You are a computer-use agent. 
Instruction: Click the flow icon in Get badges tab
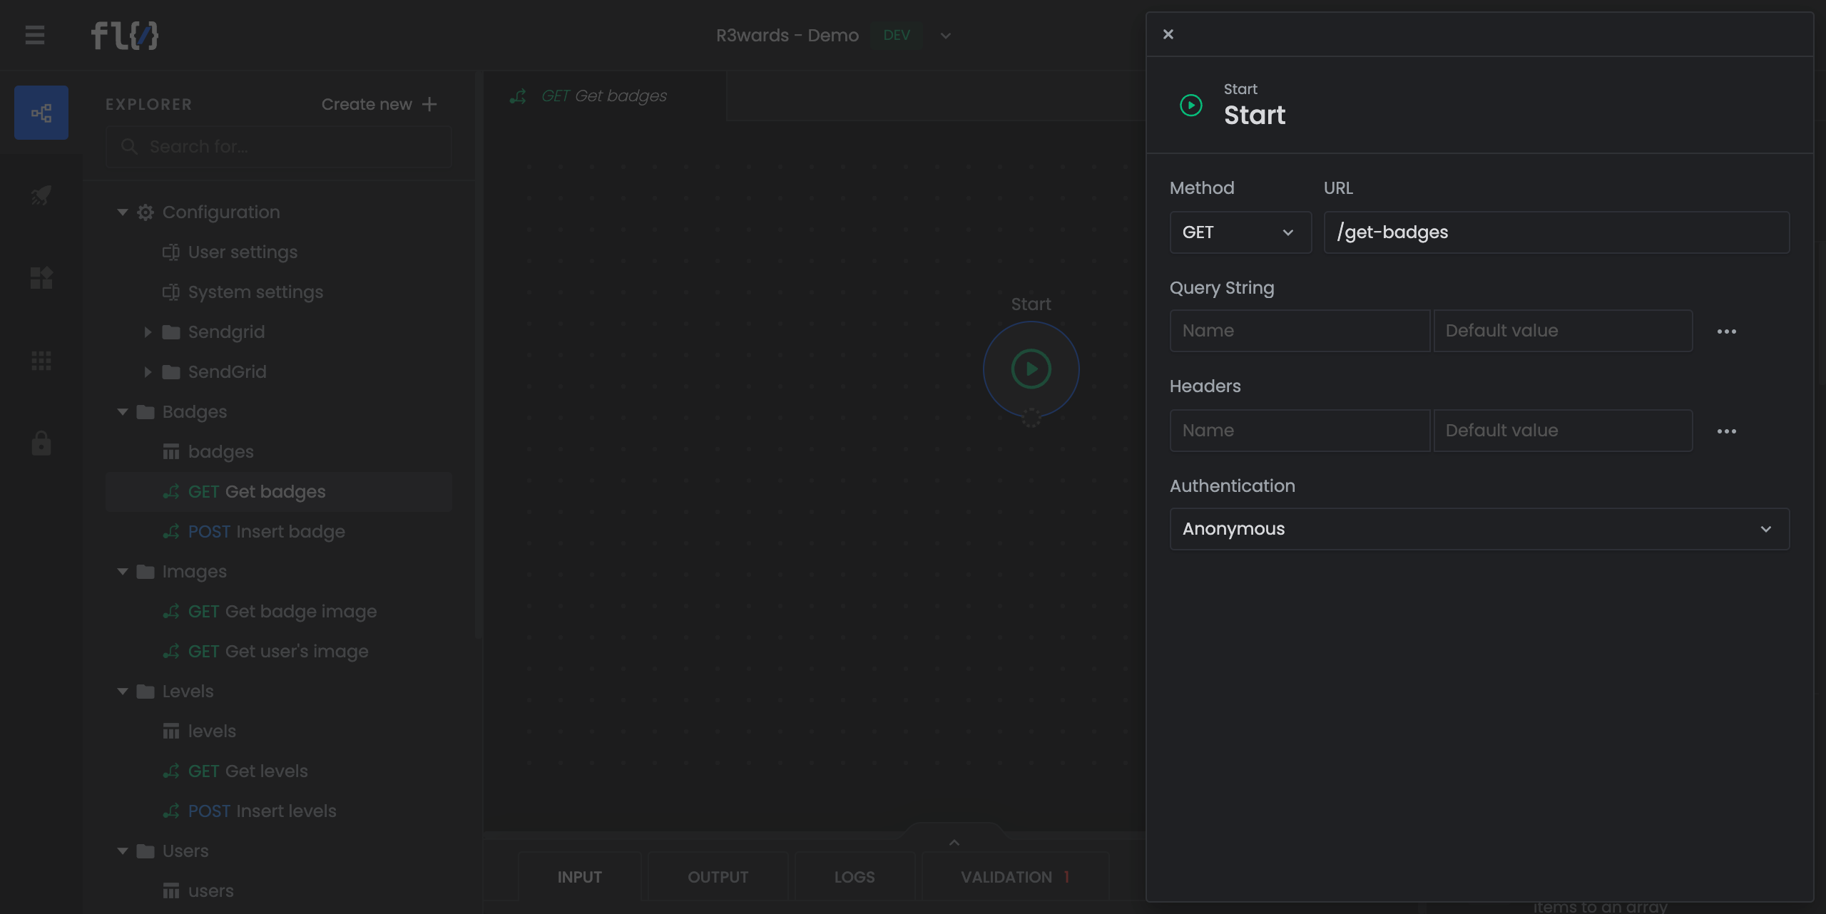click(x=519, y=96)
